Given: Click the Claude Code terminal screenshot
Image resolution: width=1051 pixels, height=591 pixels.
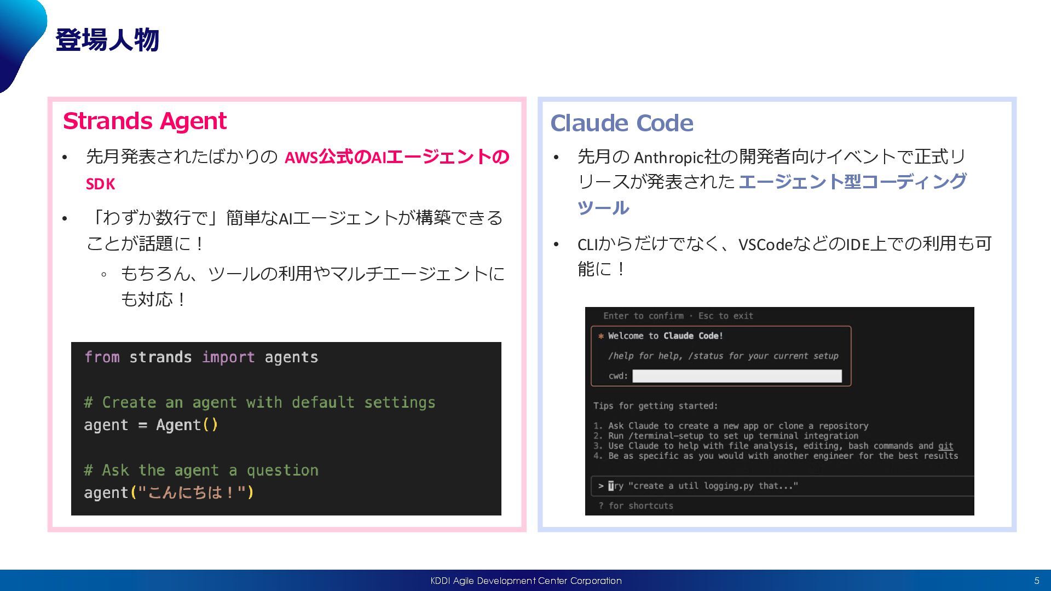Looking at the screenshot, I should [779, 411].
